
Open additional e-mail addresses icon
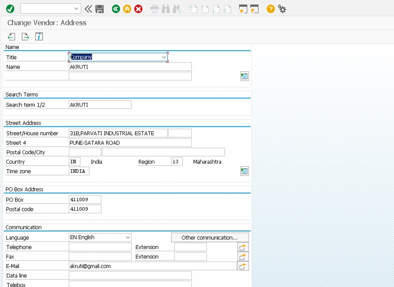click(x=243, y=266)
